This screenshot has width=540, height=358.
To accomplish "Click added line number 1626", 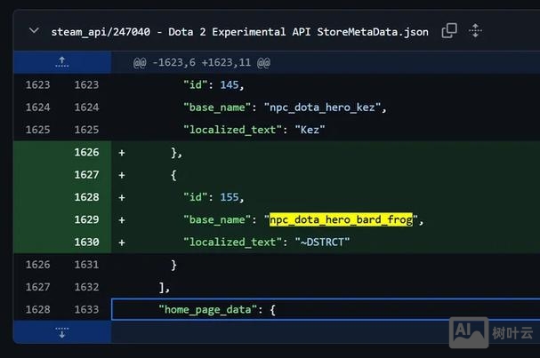I will pos(86,153).
